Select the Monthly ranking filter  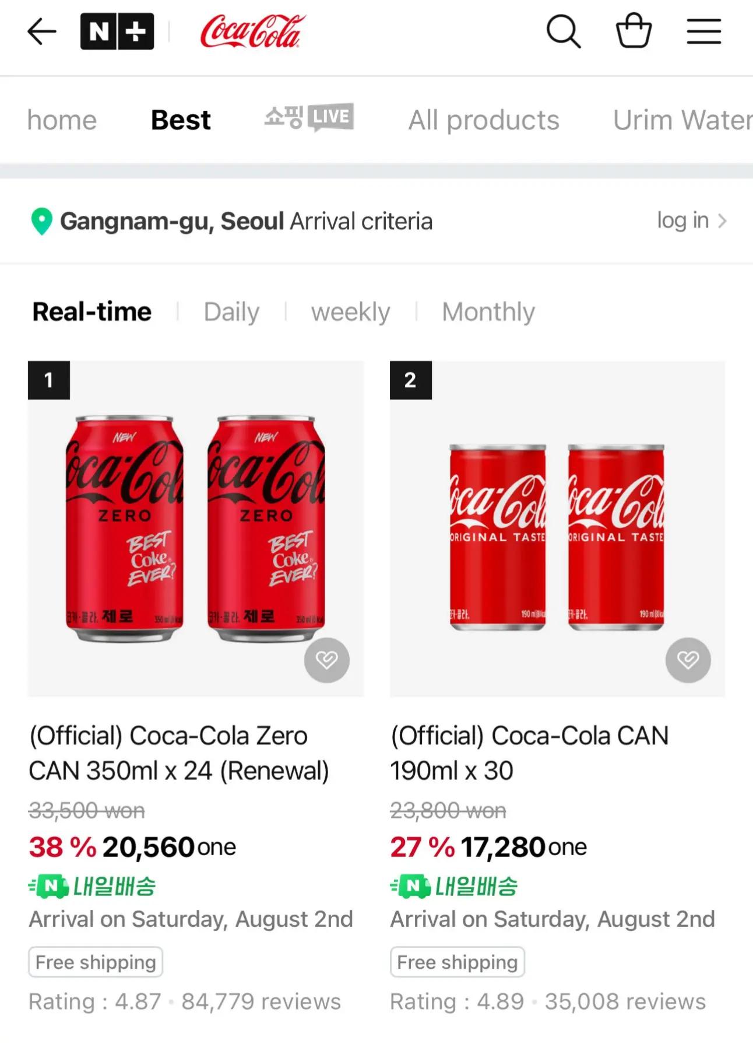[x=488, y=312]
